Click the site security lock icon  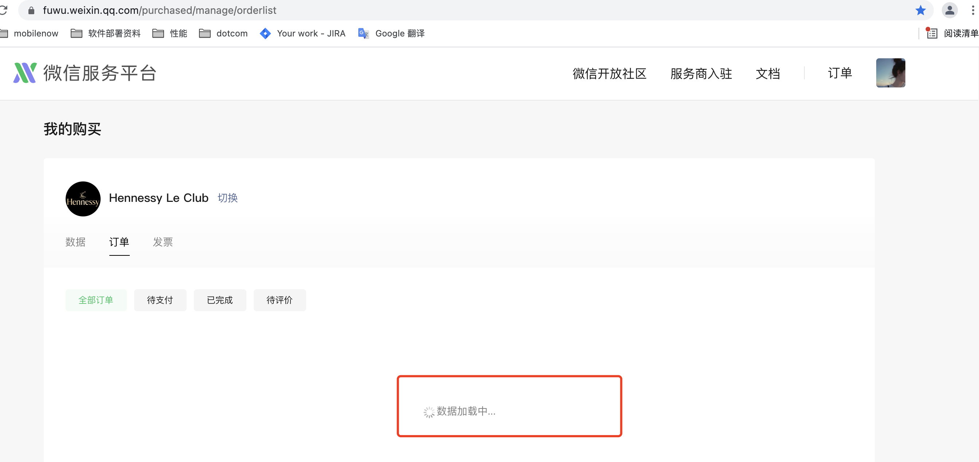[x=32, y=10]
